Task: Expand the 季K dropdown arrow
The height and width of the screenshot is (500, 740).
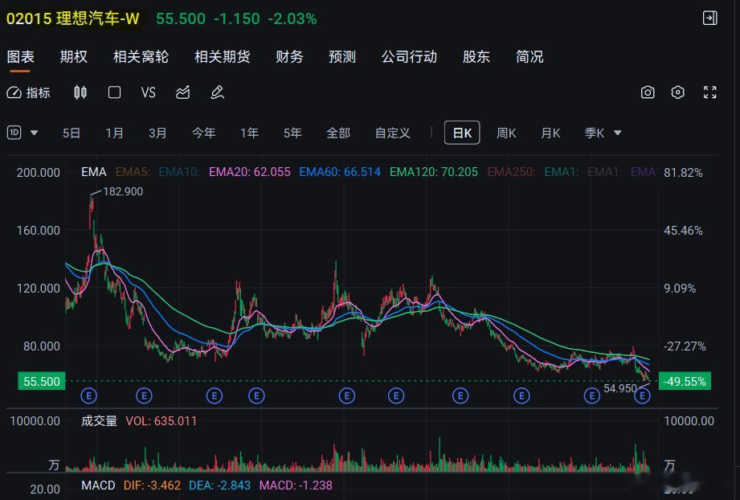Action: 617,133
